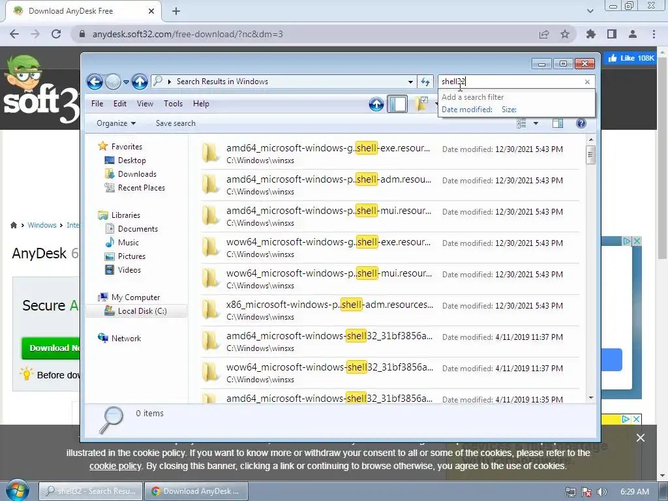Open Downloads under Favorites
This screenshot has width=668, height=501.
coord(137,174)
